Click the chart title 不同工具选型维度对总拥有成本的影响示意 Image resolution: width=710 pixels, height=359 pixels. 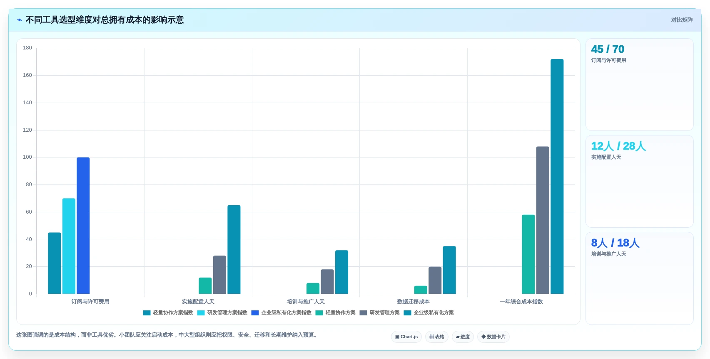pos(105,20)
